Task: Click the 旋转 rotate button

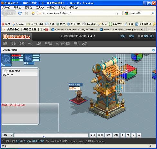Action: 116,135
